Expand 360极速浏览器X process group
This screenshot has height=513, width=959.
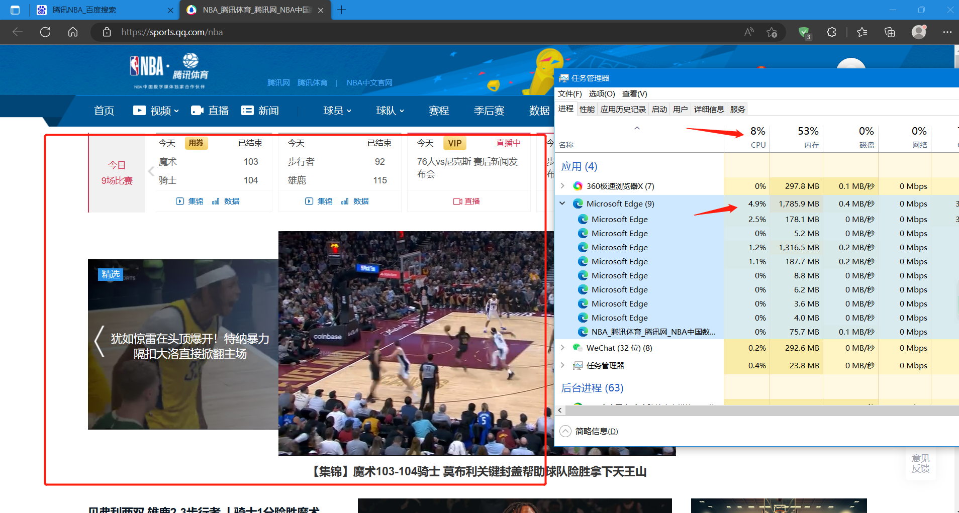562,186
